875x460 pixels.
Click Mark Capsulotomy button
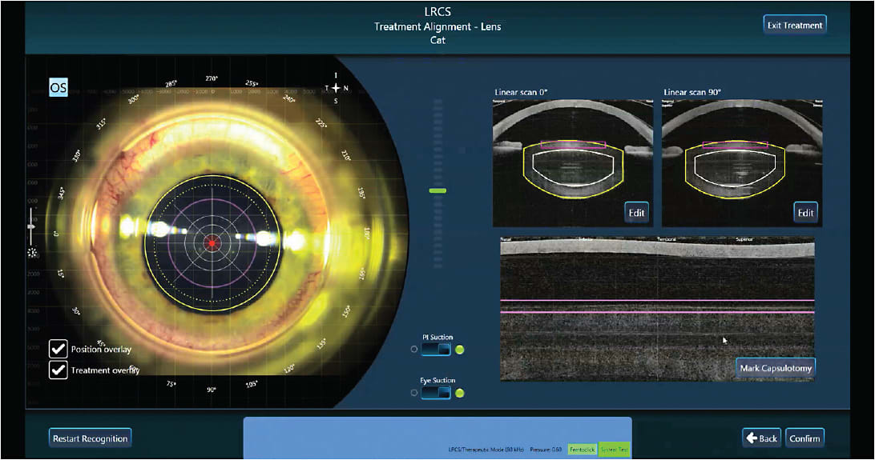[776, 368]
